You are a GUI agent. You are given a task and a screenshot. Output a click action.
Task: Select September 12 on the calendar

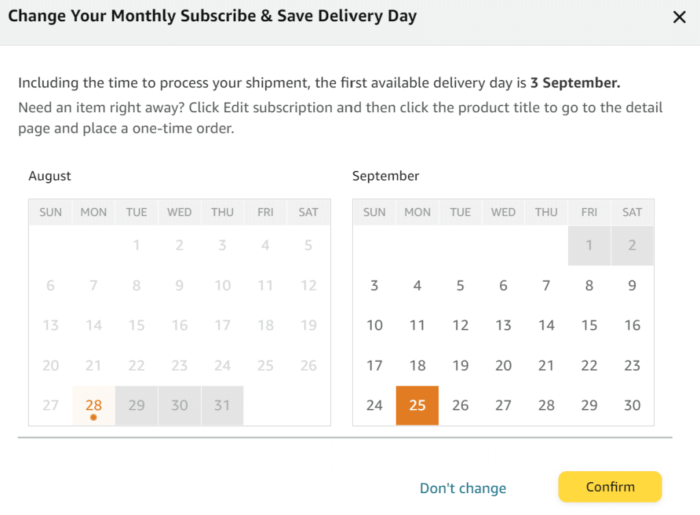pos(460,325)
